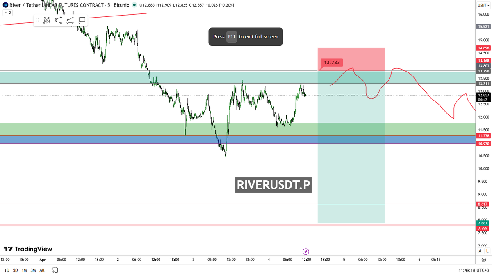Grab the drag handle on the drawing toolbar

pyautogui.click(x=37, y=20)
